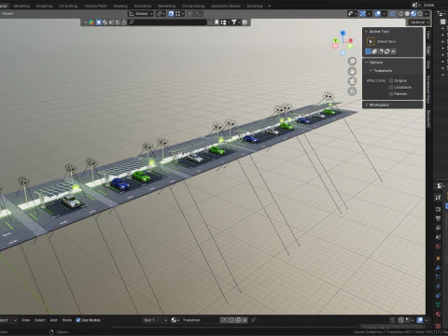Image resolution: width=448 pixels, height=336 pixels.
Task: Switch to the Scripting workspace tab
Action: [x=255, y=6]
